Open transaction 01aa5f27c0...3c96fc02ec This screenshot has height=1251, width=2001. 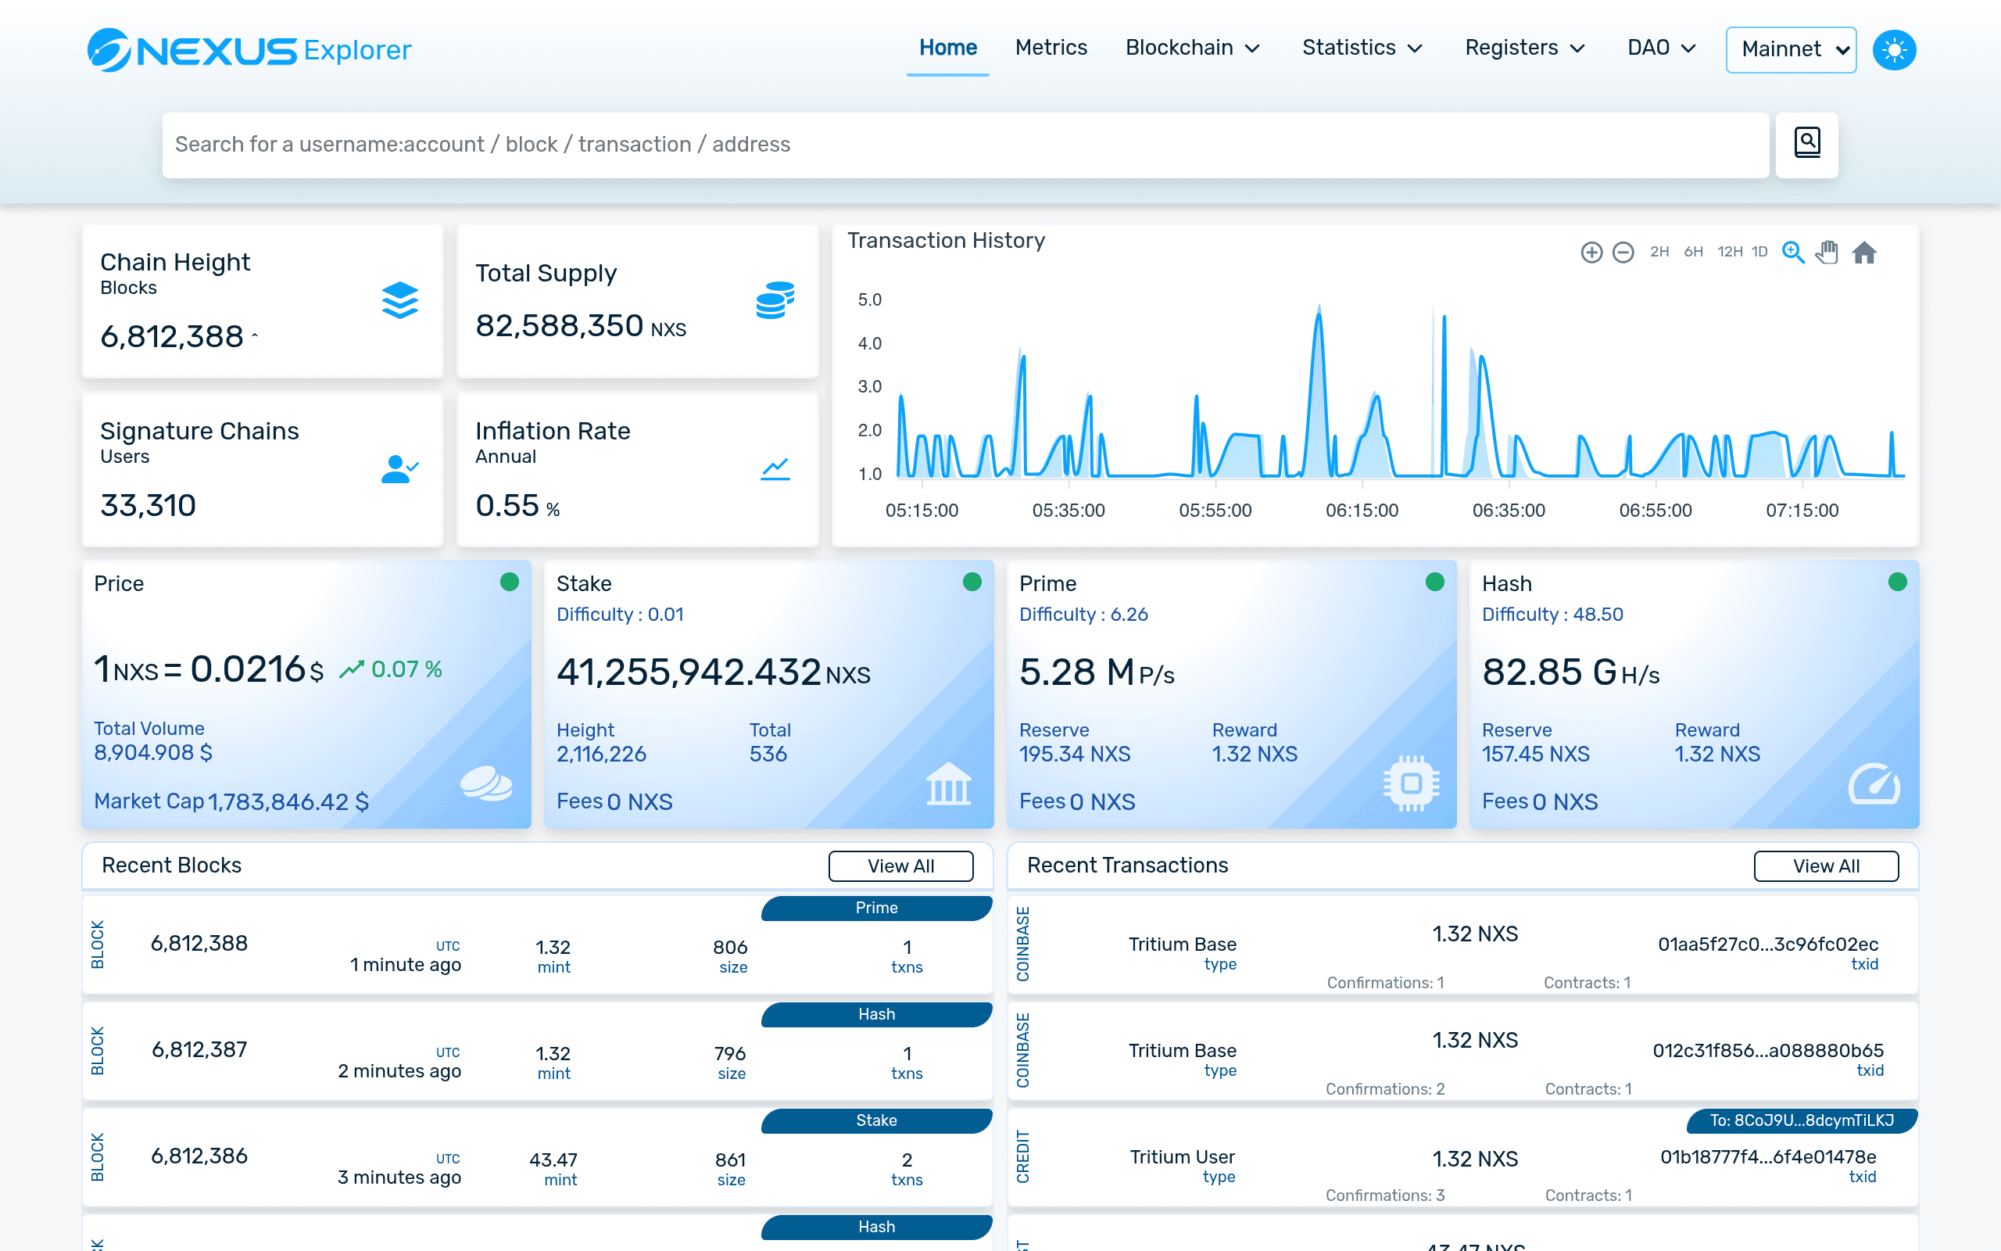click(x=1768, y=944)
